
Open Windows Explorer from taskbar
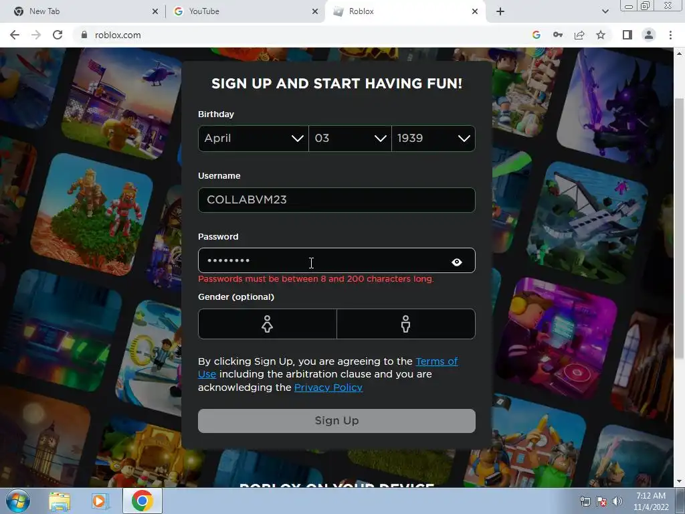[x=60, y=501]
